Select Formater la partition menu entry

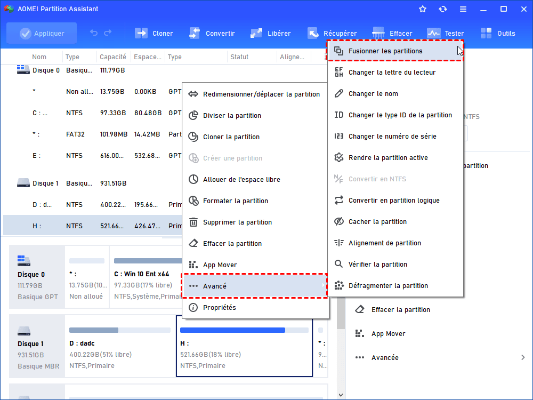coord(235,201)
